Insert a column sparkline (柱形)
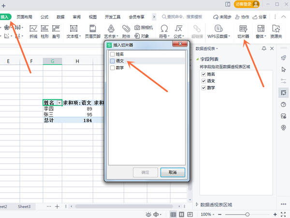This screenshot has width=290, height=218. (x=44, y=31)
